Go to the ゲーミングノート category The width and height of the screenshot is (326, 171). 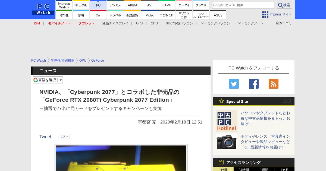pos(251,23)
